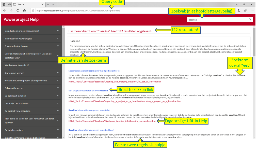258x150 pixels.
Task: Open the add notes pen icon
Action: 239,10
